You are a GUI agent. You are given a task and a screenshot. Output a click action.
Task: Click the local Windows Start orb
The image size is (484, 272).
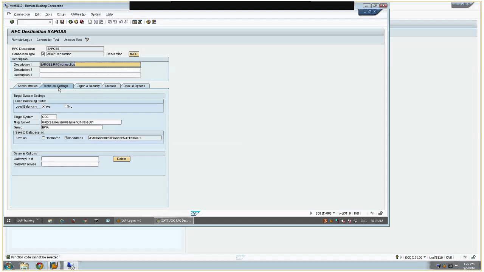tap(8, 266)
